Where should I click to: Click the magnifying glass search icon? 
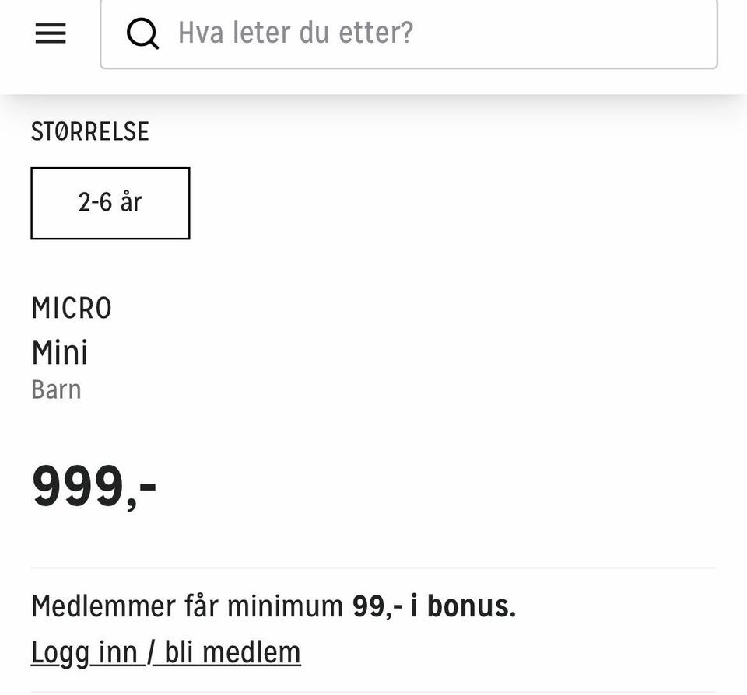click(142, 33)
